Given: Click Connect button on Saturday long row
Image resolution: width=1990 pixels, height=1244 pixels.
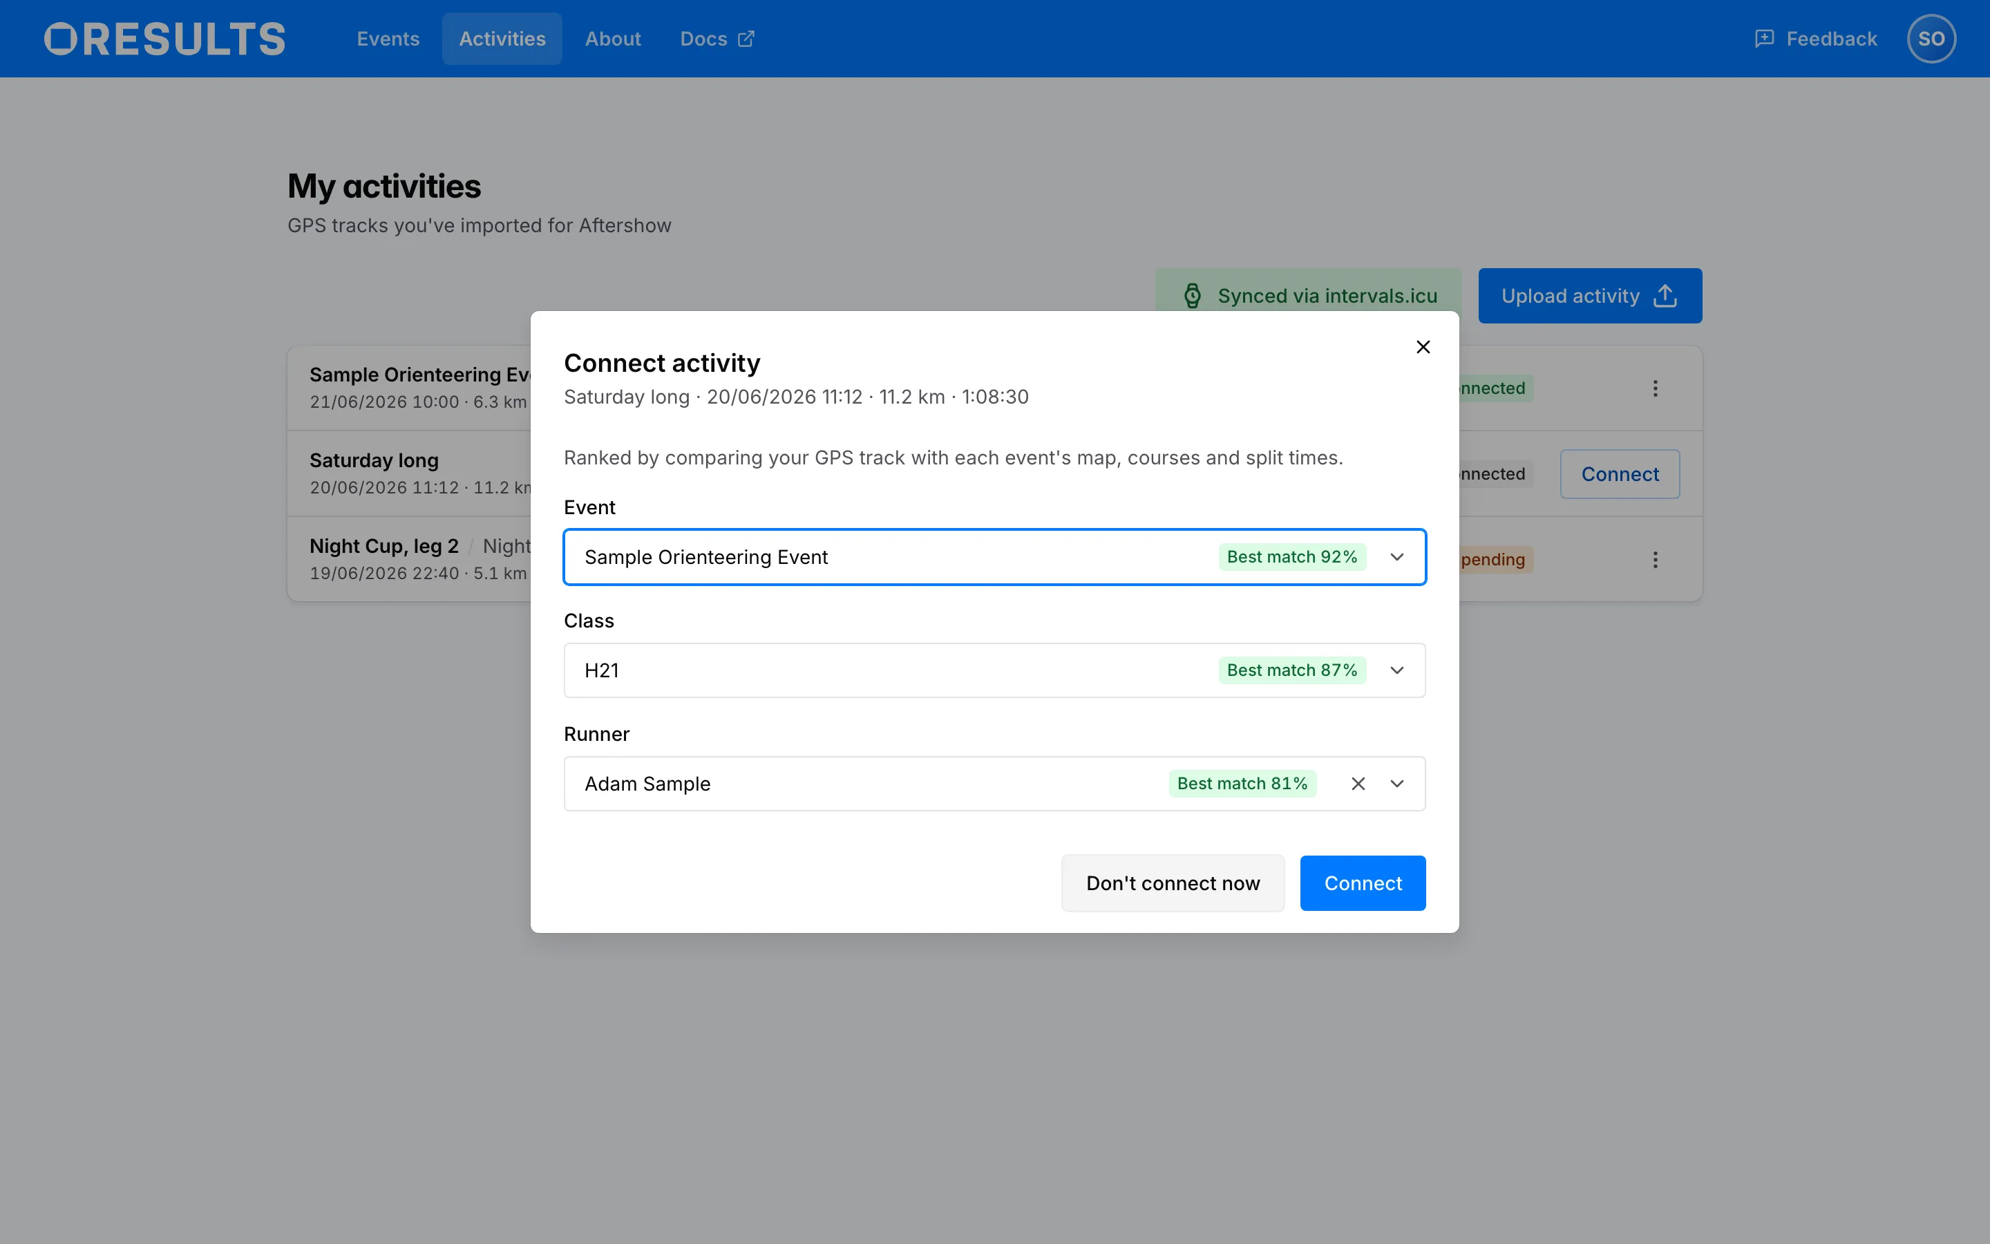Looking at the screenshot, I should pos(1619,474).
